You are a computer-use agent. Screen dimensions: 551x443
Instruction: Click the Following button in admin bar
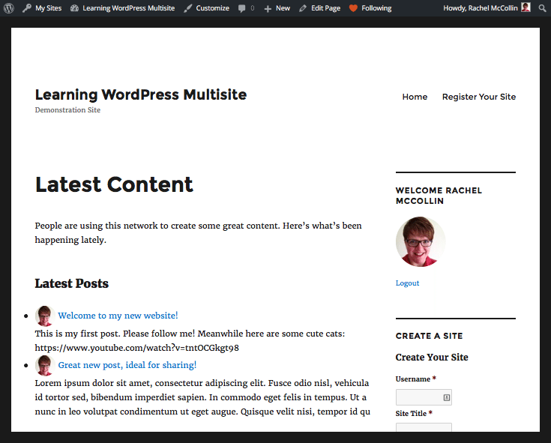(x=370, y=8)
